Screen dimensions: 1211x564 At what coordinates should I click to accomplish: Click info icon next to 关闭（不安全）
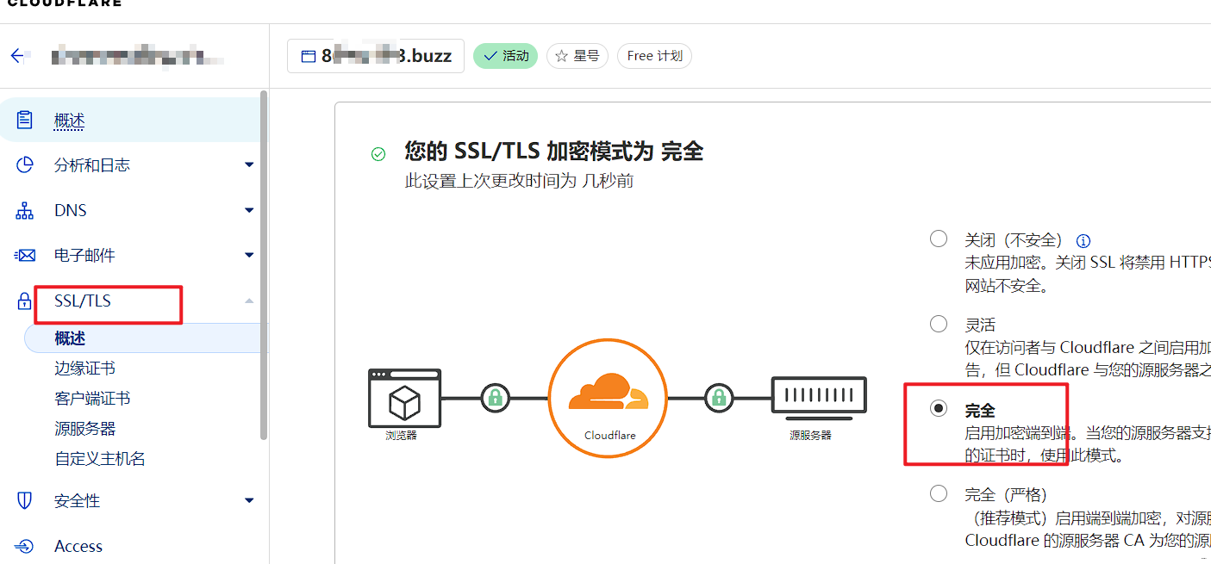point(1084,241)
